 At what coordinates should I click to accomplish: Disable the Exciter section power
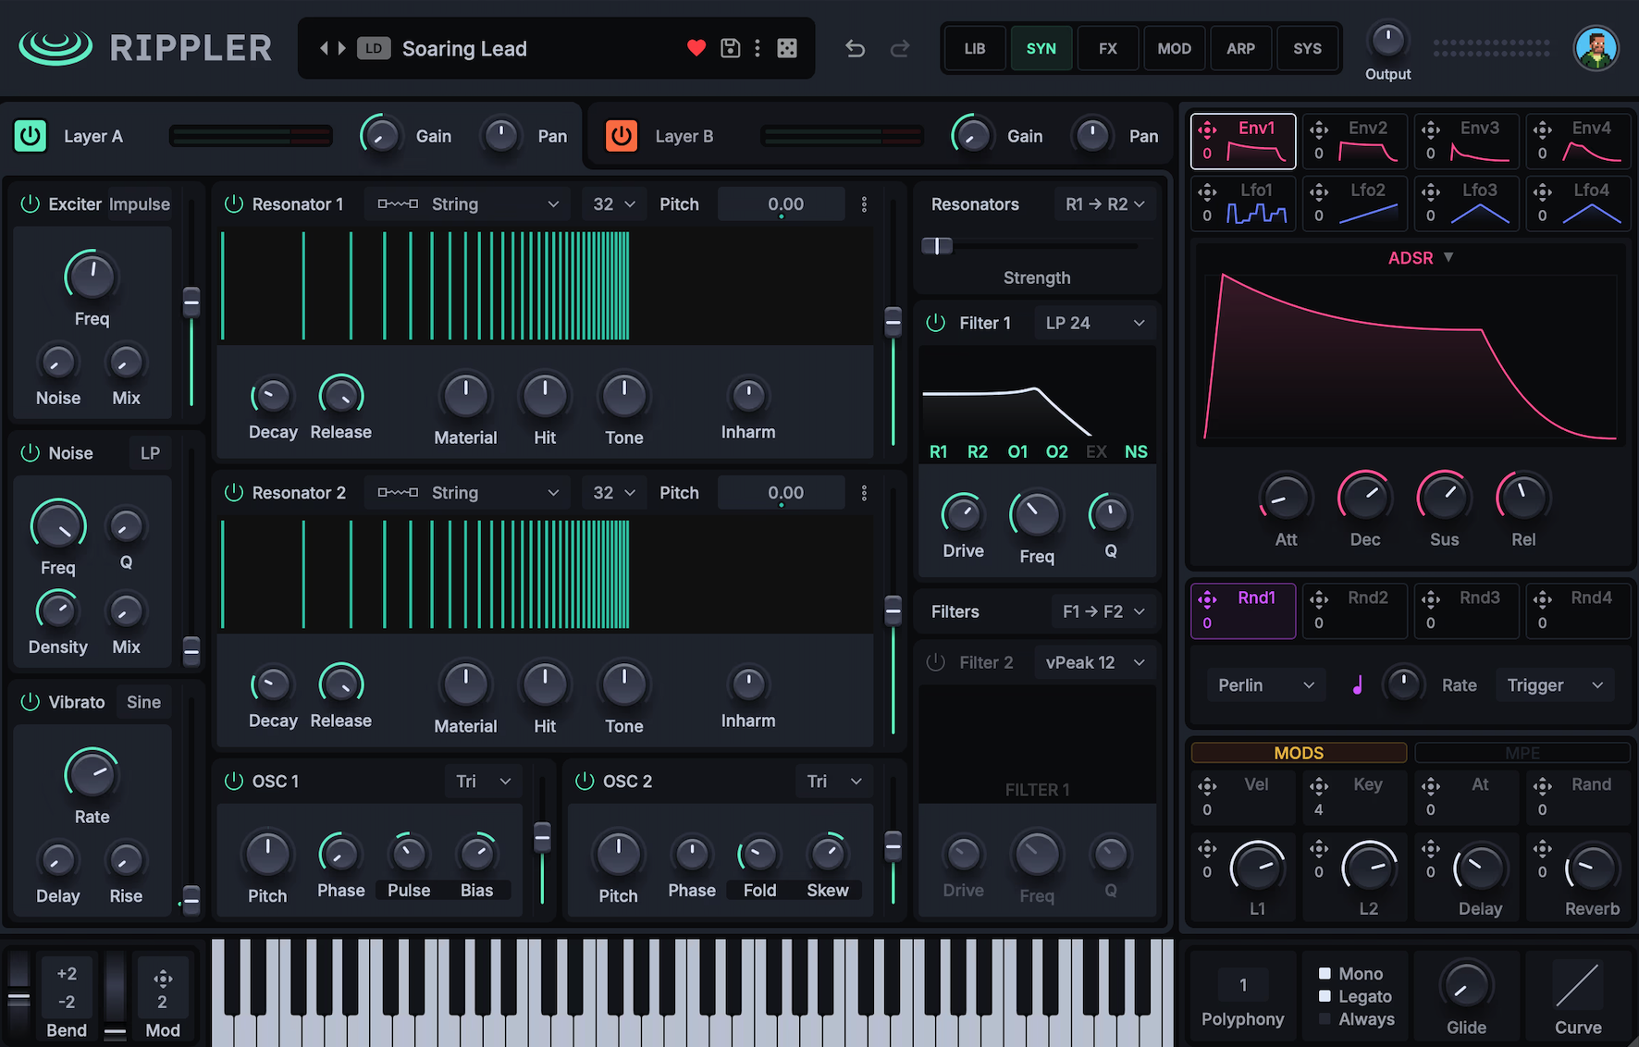[31, 203]
